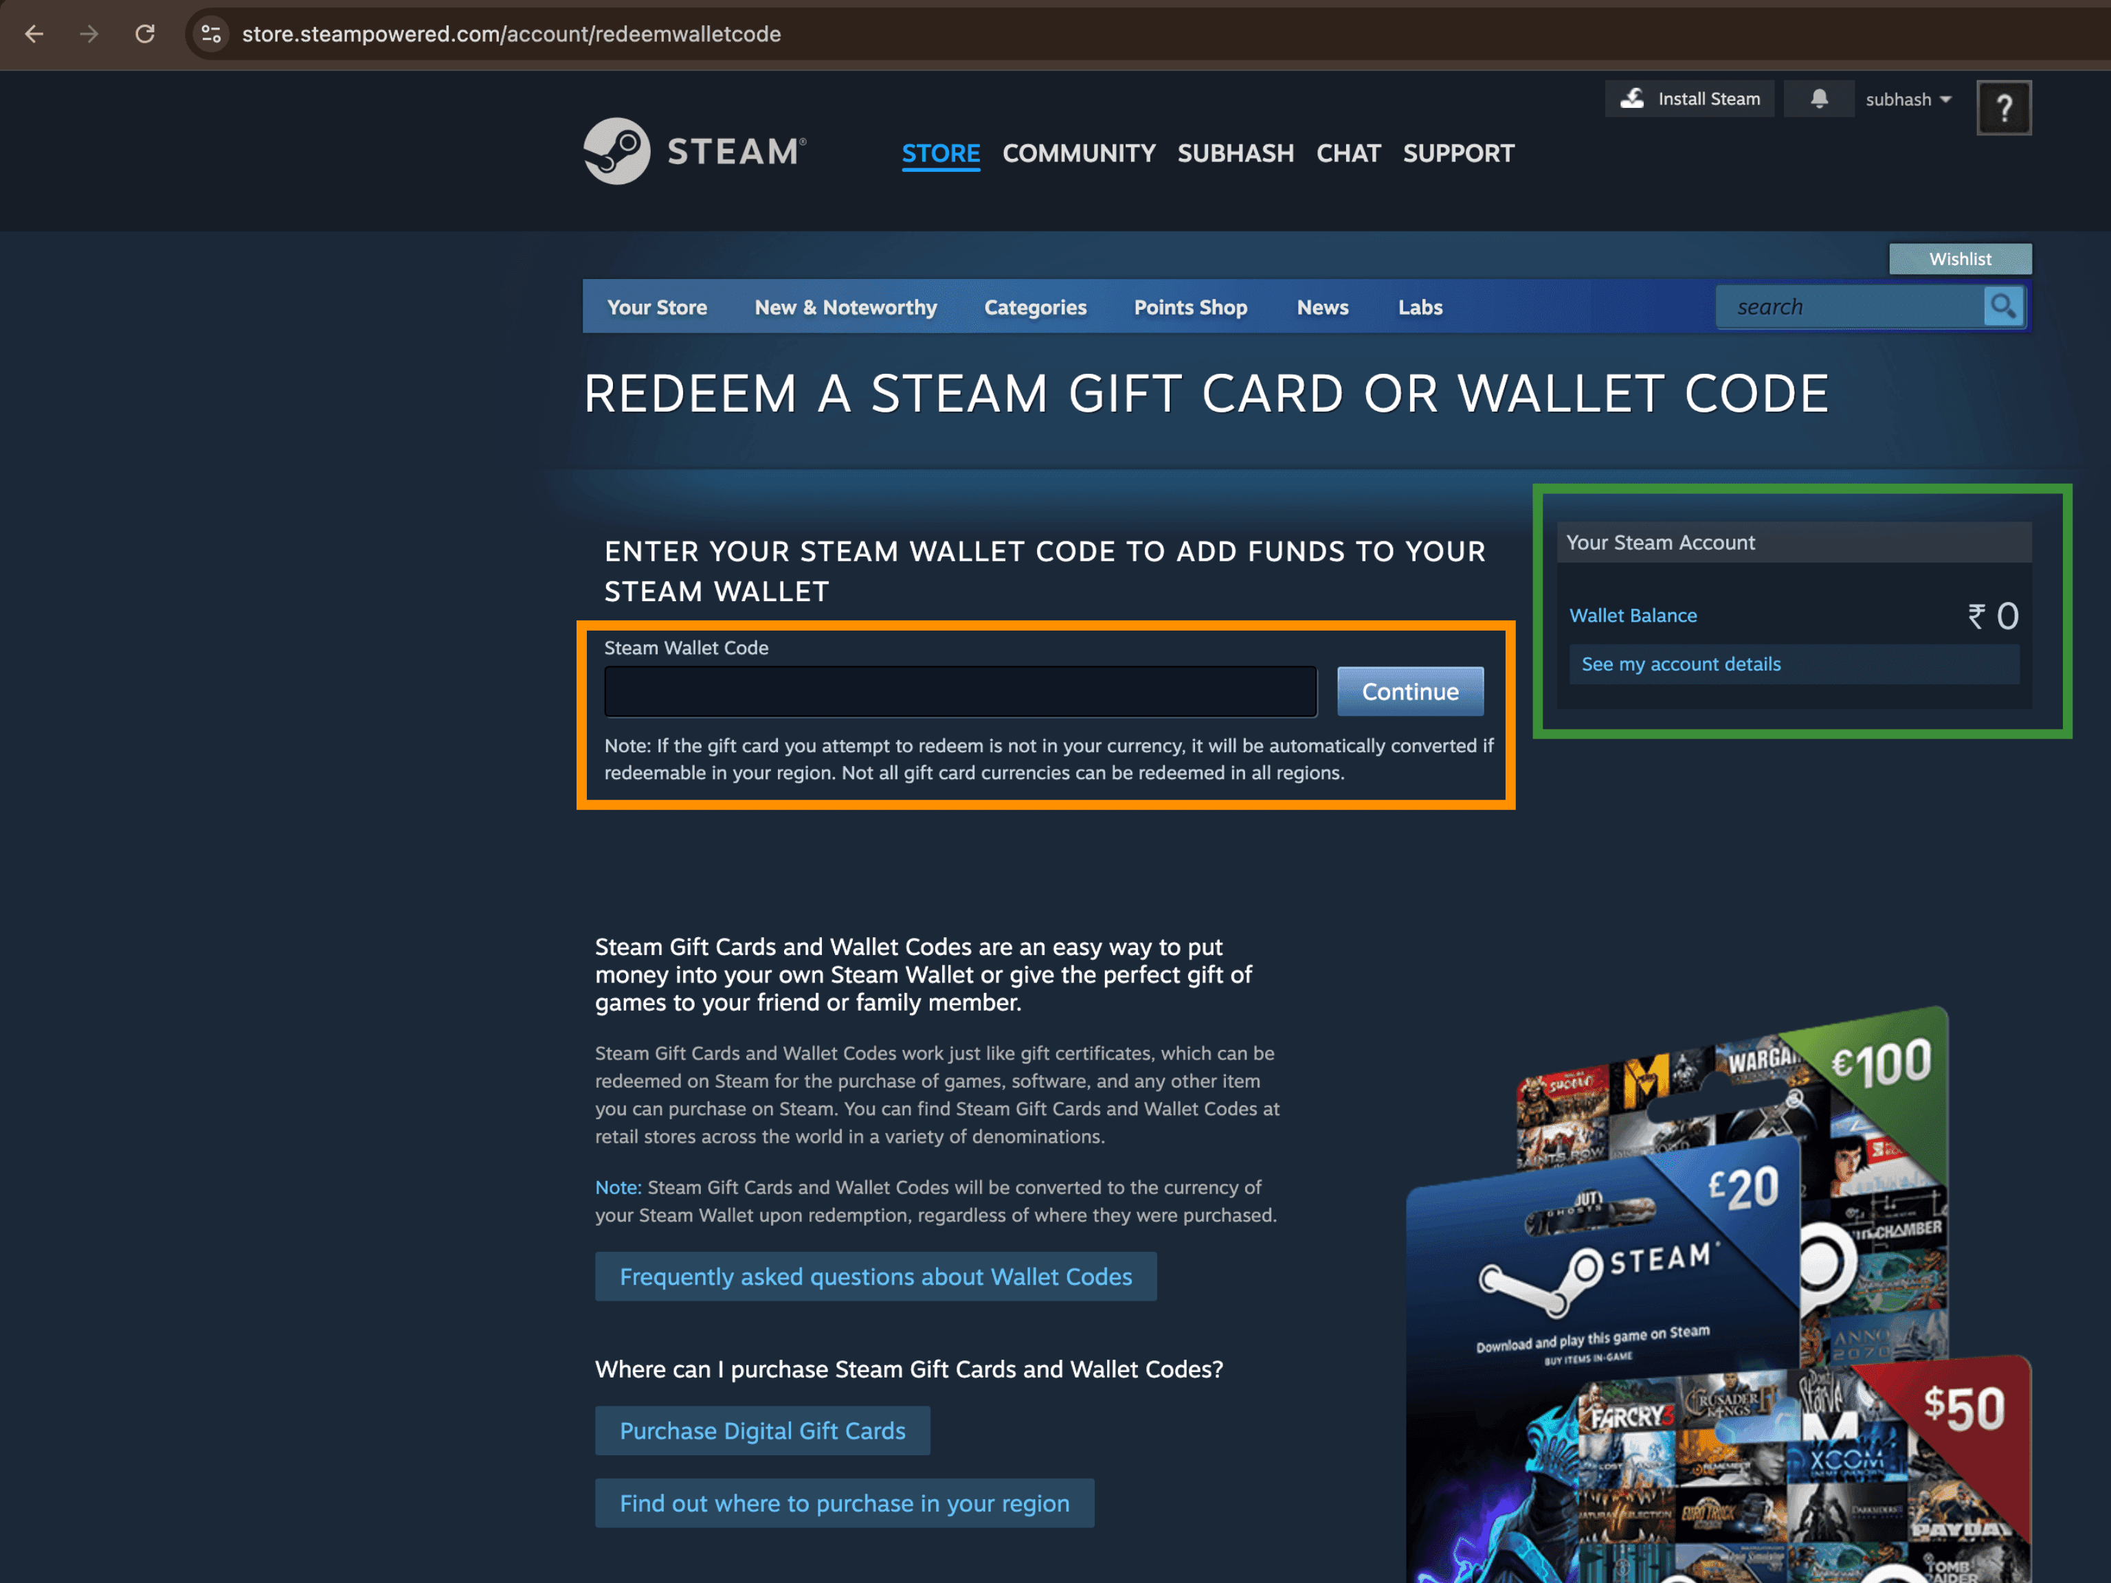Click the browser forward arrow
Viewport: 2111px width, 1583px height.
(89, 34)
